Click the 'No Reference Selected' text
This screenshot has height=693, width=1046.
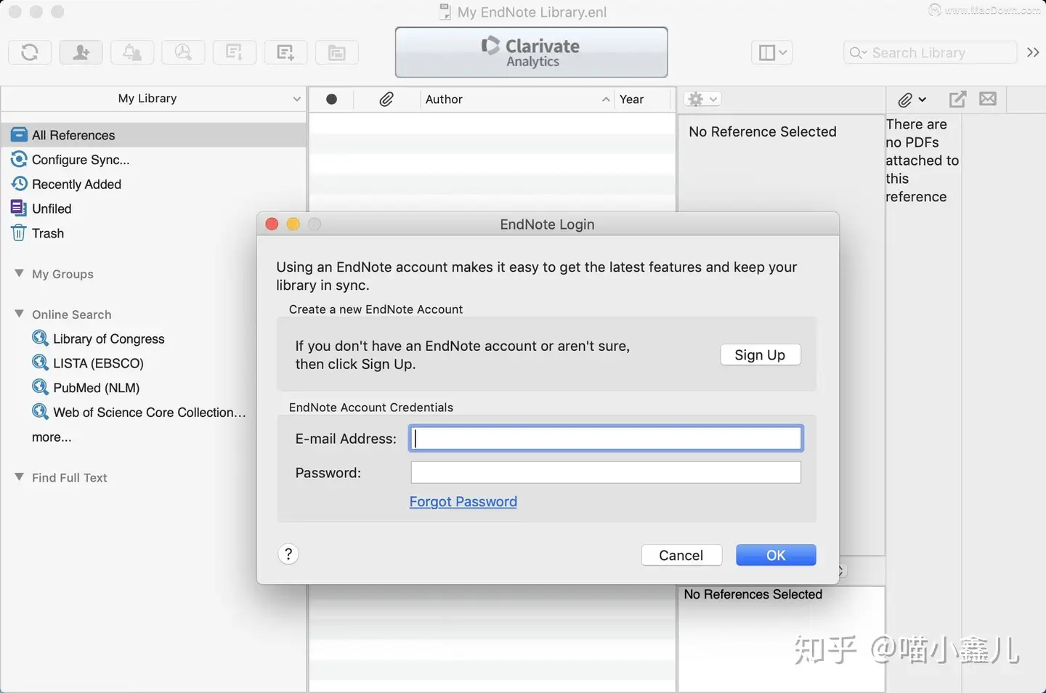click(x=763, y=131)
